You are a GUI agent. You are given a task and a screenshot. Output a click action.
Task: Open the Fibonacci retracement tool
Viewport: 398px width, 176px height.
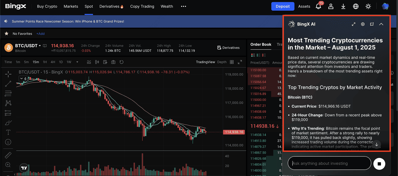tap(8, 93)
